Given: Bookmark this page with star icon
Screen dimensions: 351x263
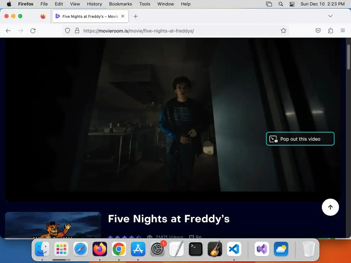Looking at the screenshot, I should click(283, 30).
